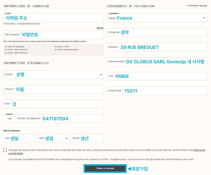Click the Créer un compte button
Viewport: 211px width, 175px height.
105,168
